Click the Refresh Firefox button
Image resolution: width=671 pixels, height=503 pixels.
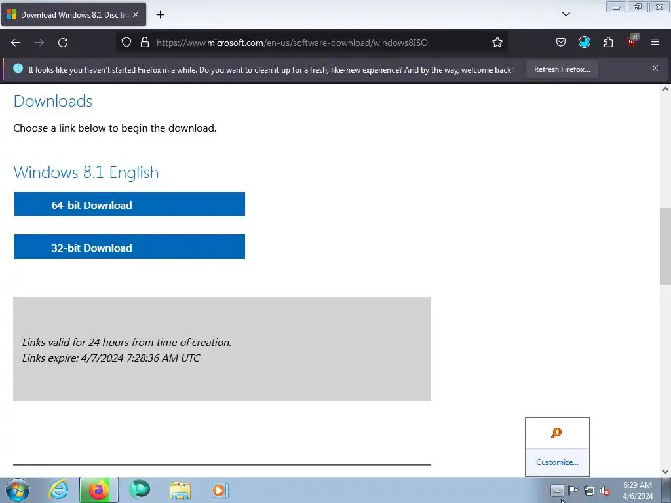click(x=562, y=69)
